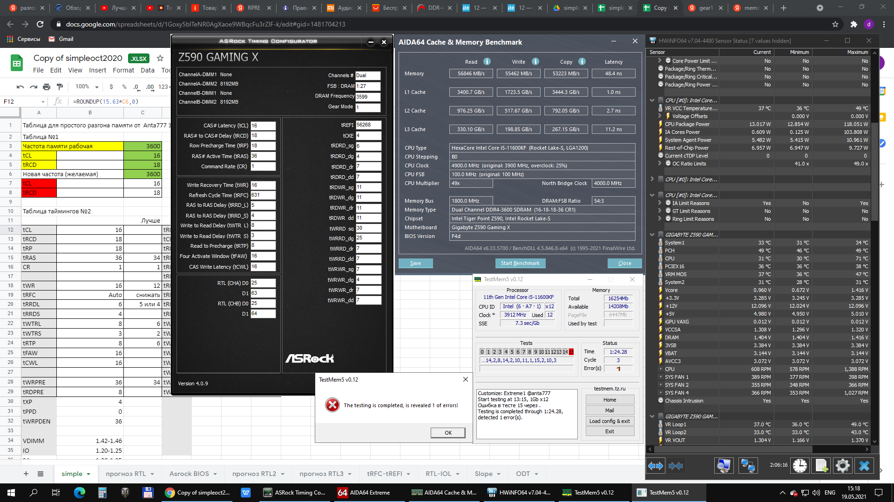Click HWiNFO's log file button with plus sign

tap(821, 465)
